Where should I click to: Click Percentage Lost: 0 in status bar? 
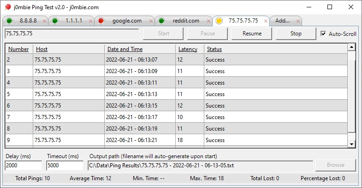pos(323,178)
